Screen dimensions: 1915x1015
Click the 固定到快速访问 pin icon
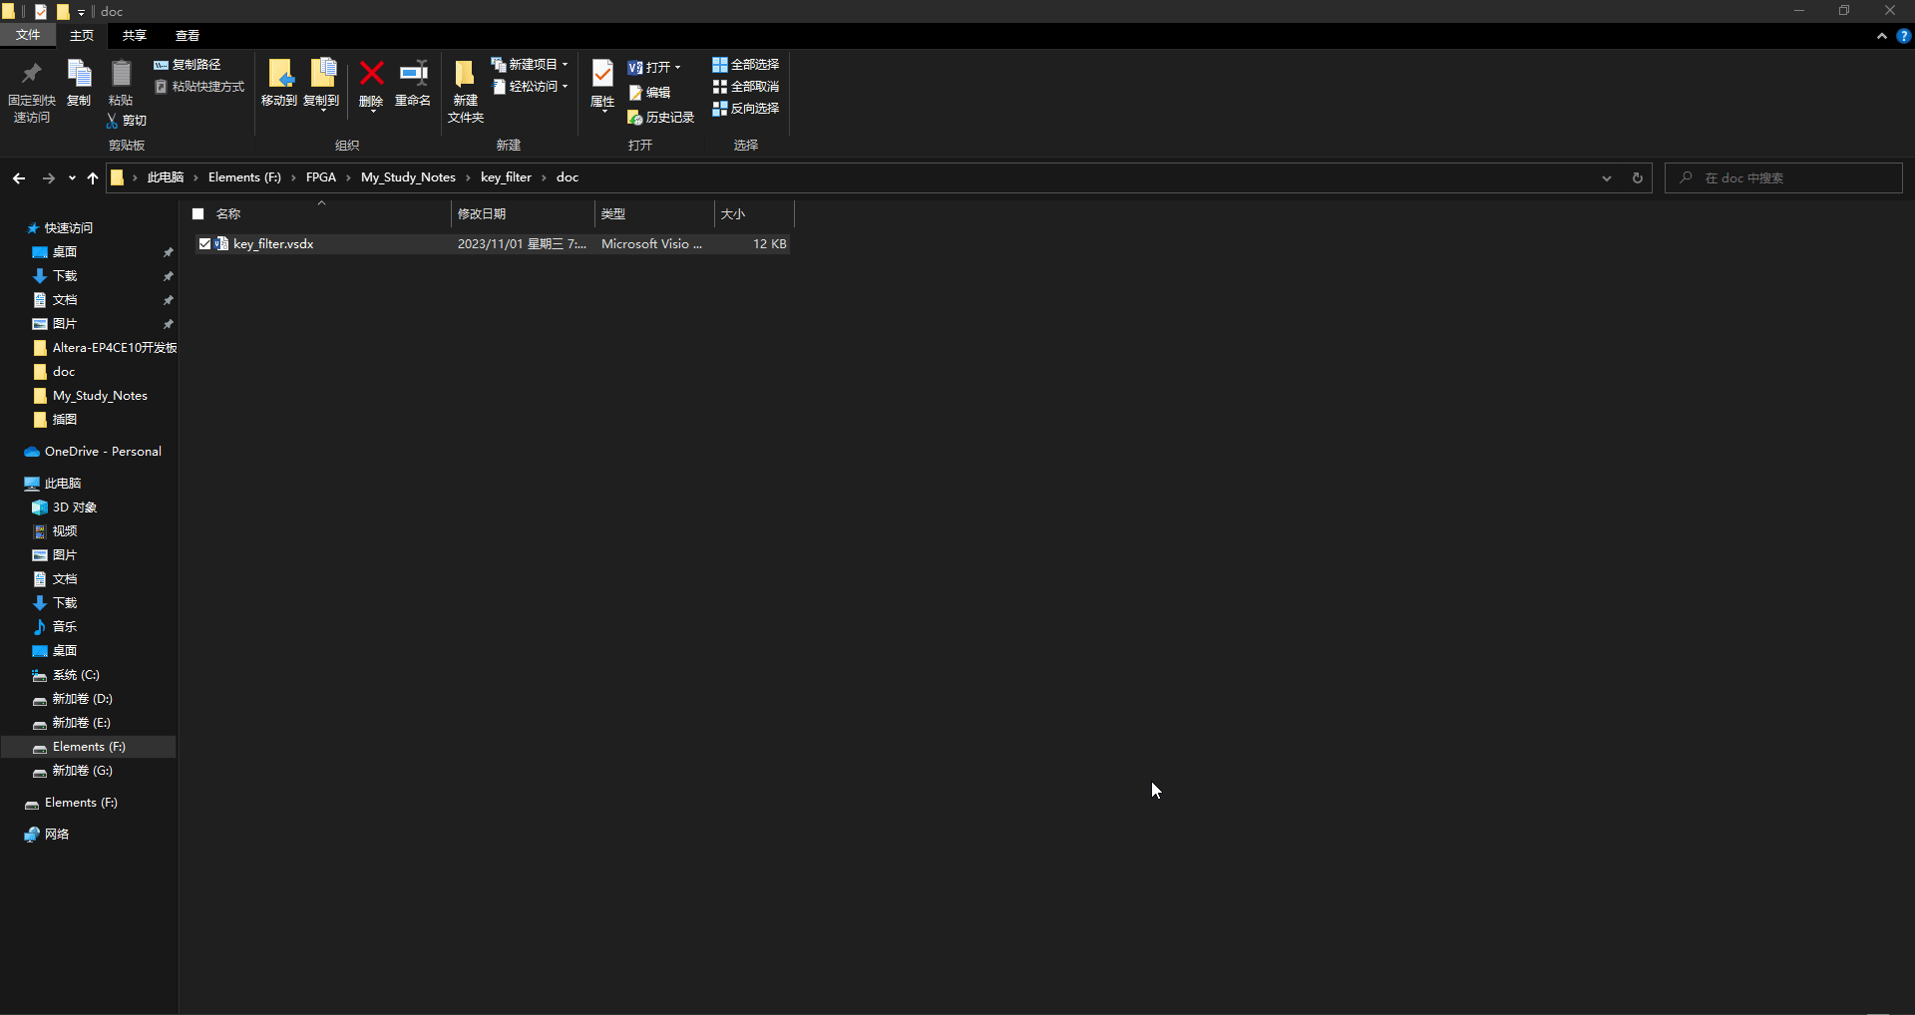click(x=31, y=74)
